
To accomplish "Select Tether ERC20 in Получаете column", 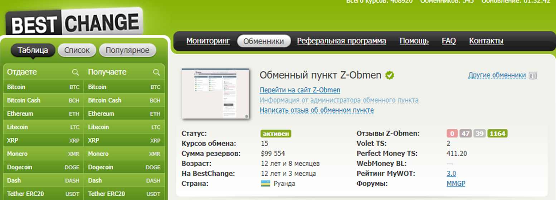I will click(x=124, y=194).
